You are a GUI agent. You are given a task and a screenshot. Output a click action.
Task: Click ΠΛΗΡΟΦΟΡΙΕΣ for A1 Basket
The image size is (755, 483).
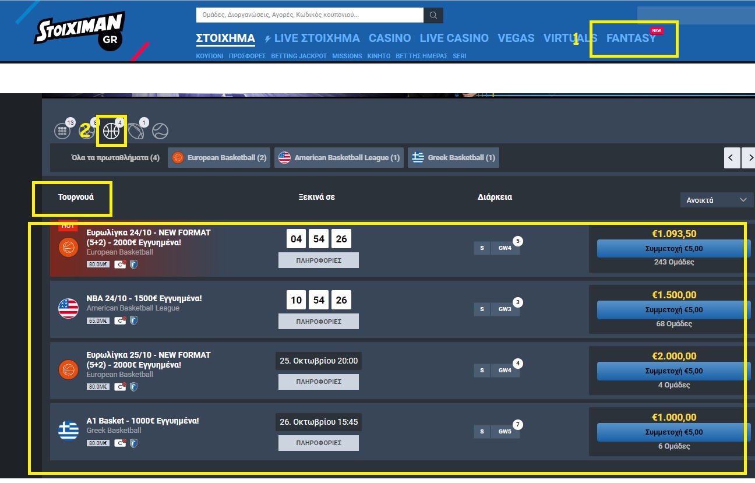[x=319, y=443]
